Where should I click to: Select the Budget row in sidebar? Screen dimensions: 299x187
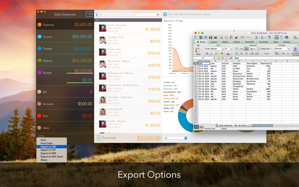pyautogui.click(x=65, y=76)
